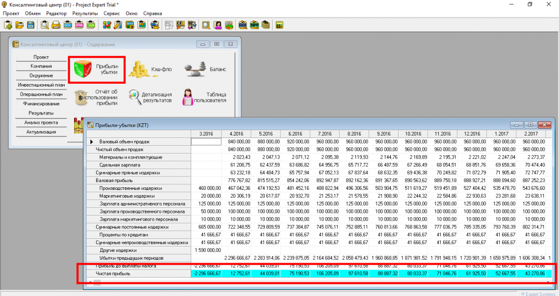Export to XLS via toolbar icon
This screenshot has height=296, width=559.
[x=91, y=25]
